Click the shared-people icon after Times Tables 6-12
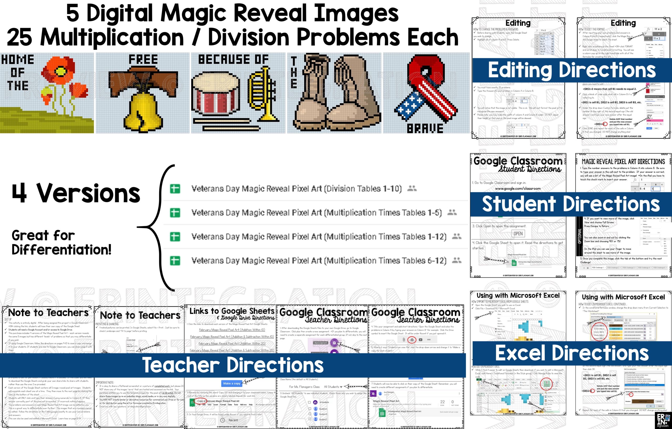This screenshot has width=672, height=429. coord(456,260)
